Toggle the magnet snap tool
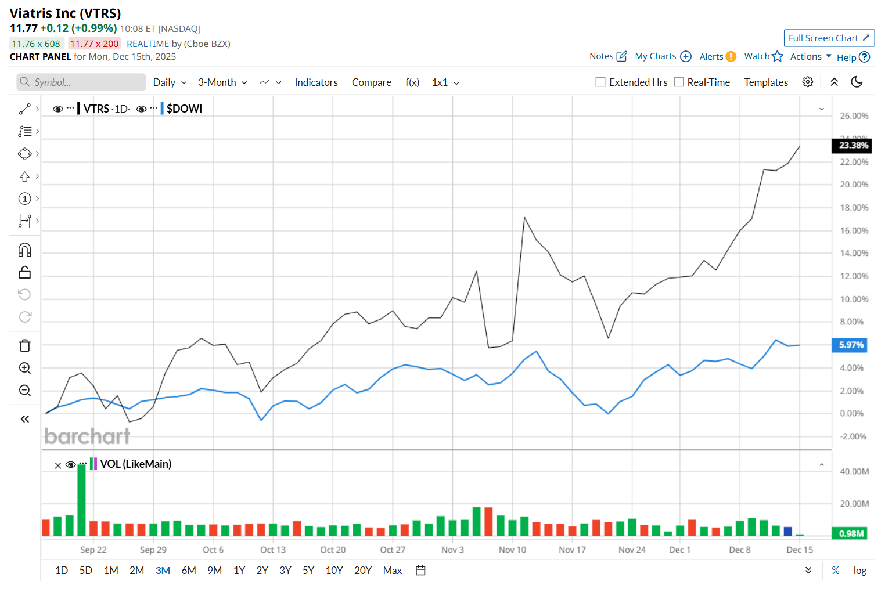Viewport: 892px width, 592px height. tap(24, 250)
